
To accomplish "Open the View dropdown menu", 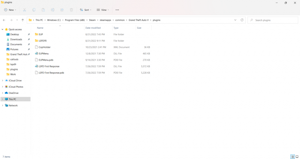I will point(103,10).
